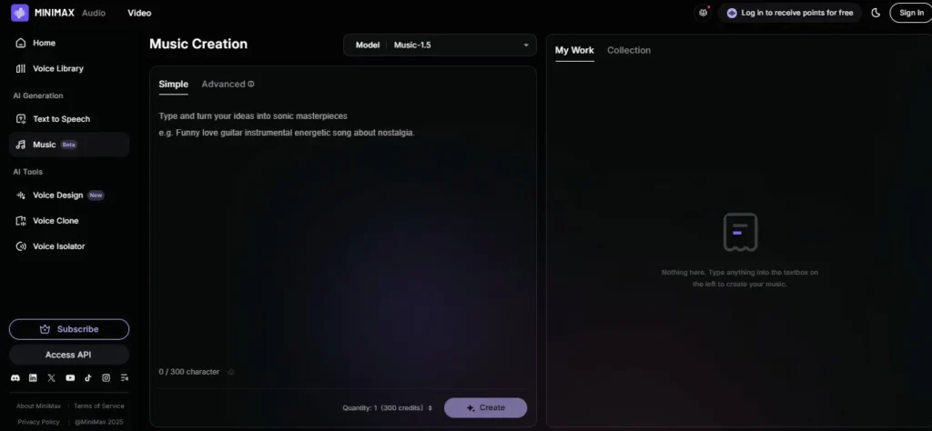
Task: Switch to the Video section
Action: 139,13
